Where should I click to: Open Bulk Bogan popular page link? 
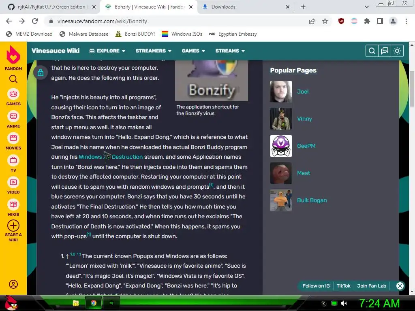coord(312,200)
